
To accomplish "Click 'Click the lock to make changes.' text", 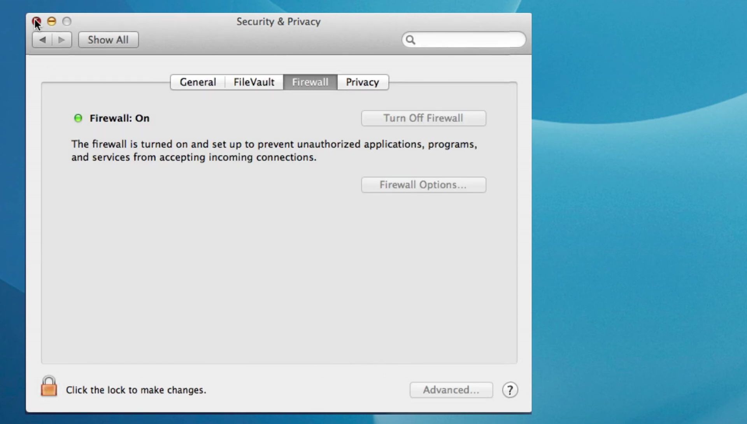I will tap(136, 390).
